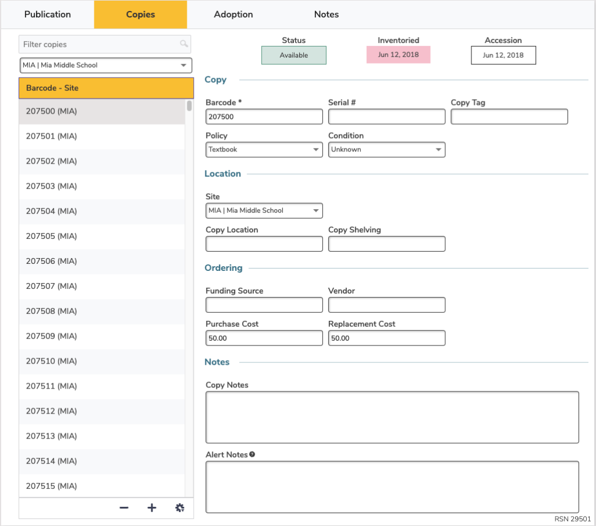The height and width of the screenshot is (526, 596).
Task: Select copy 207505 (MIA)
Action: 102,236
